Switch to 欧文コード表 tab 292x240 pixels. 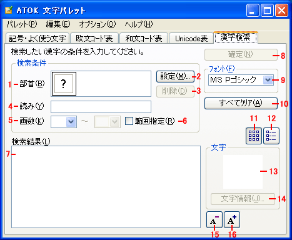coord(94,38)
